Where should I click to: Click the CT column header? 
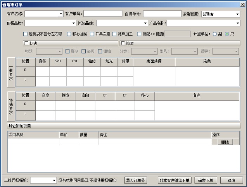[x=105, y=96]
